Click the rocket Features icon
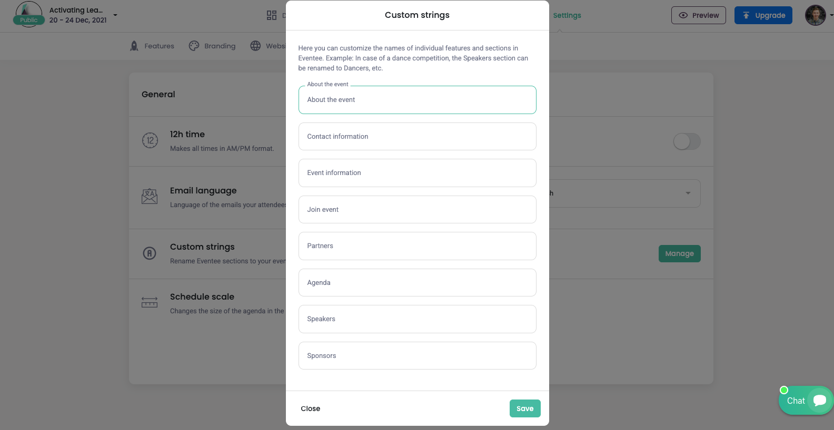The width and height of the screenshot is (834, 430). pyautogui.click(x=134, y=46)
